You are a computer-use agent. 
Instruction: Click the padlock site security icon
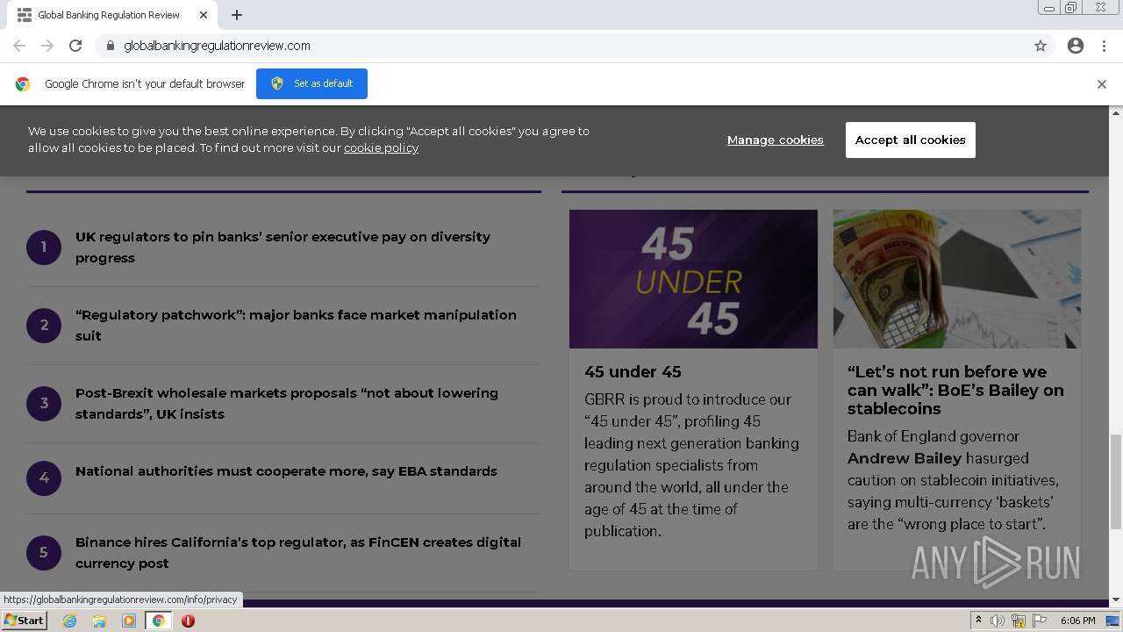click(110, 46)
